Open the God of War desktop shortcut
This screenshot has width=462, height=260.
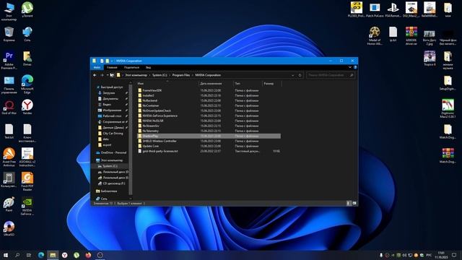click(9, 107)
